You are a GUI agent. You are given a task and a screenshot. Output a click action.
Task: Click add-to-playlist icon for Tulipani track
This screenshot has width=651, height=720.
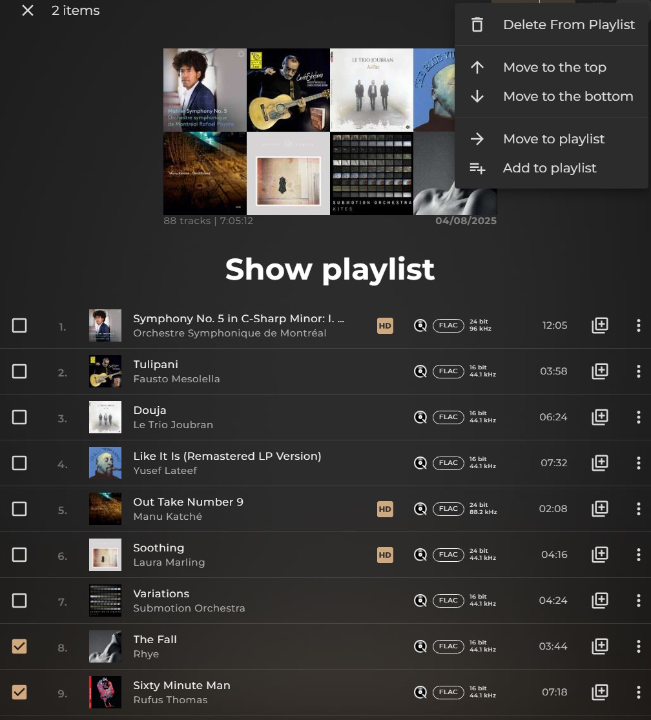[x=600, y=371]
